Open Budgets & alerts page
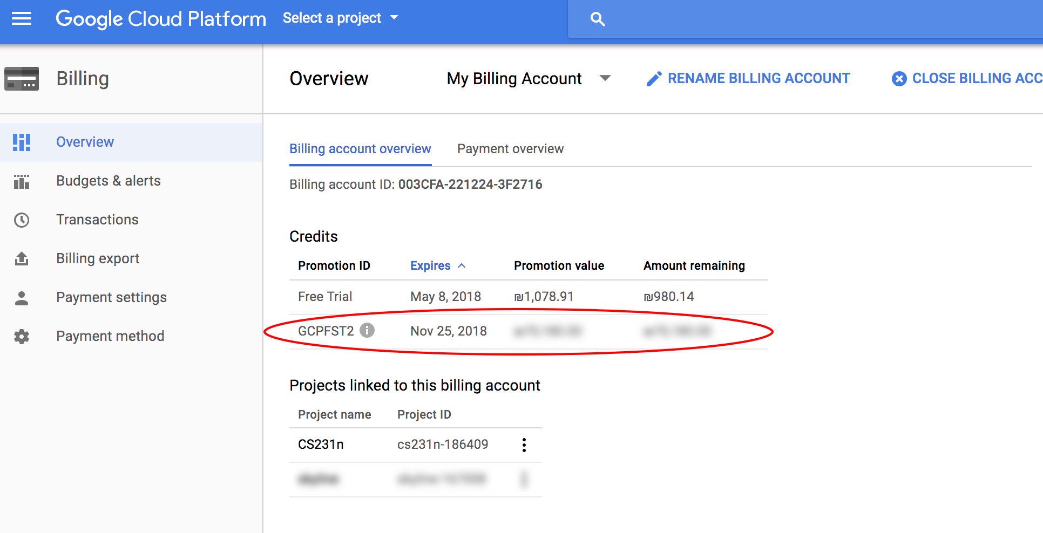Viewport: 1043px width, 533px height. click(131, 181)
